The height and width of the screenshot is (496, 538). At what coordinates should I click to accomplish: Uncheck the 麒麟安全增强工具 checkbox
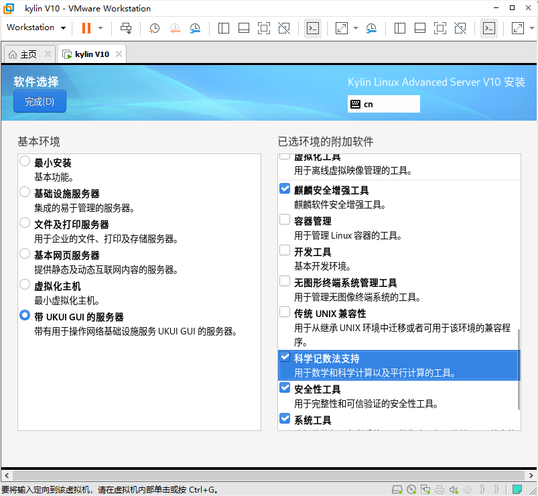click(285, 190)
